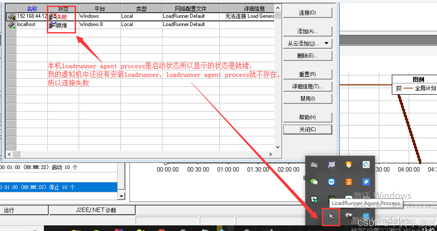Click the blue monitor icon in the tray overflow
This screenshot has height=231, width=437.
331,164
